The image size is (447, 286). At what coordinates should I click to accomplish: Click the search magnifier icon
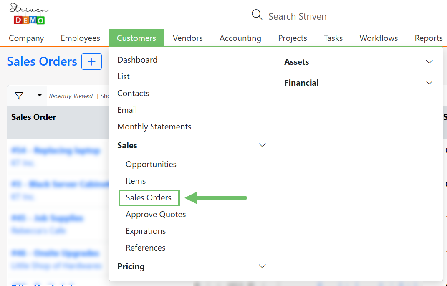point(257,14)
